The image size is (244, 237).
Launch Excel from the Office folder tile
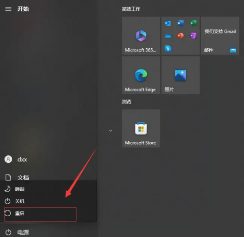click(x=193, y=23)
